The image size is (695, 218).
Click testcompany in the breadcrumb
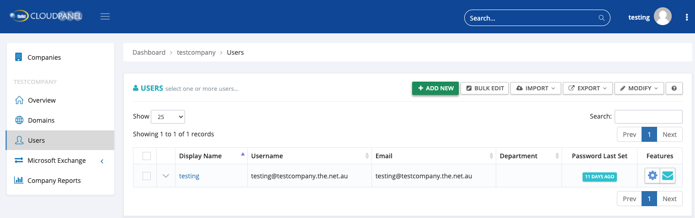click(x=196, y=52)
